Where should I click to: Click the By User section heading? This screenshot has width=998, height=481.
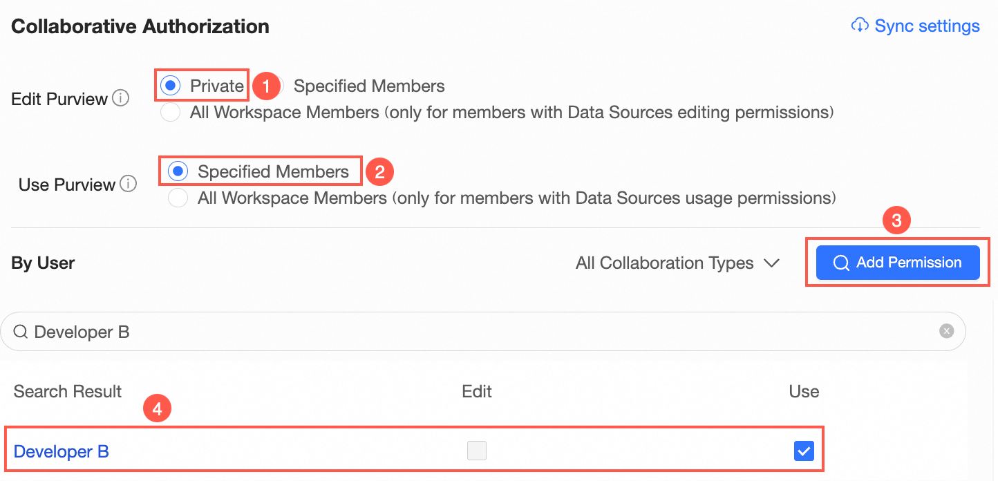pyautogui.click(x=43, y=263)
